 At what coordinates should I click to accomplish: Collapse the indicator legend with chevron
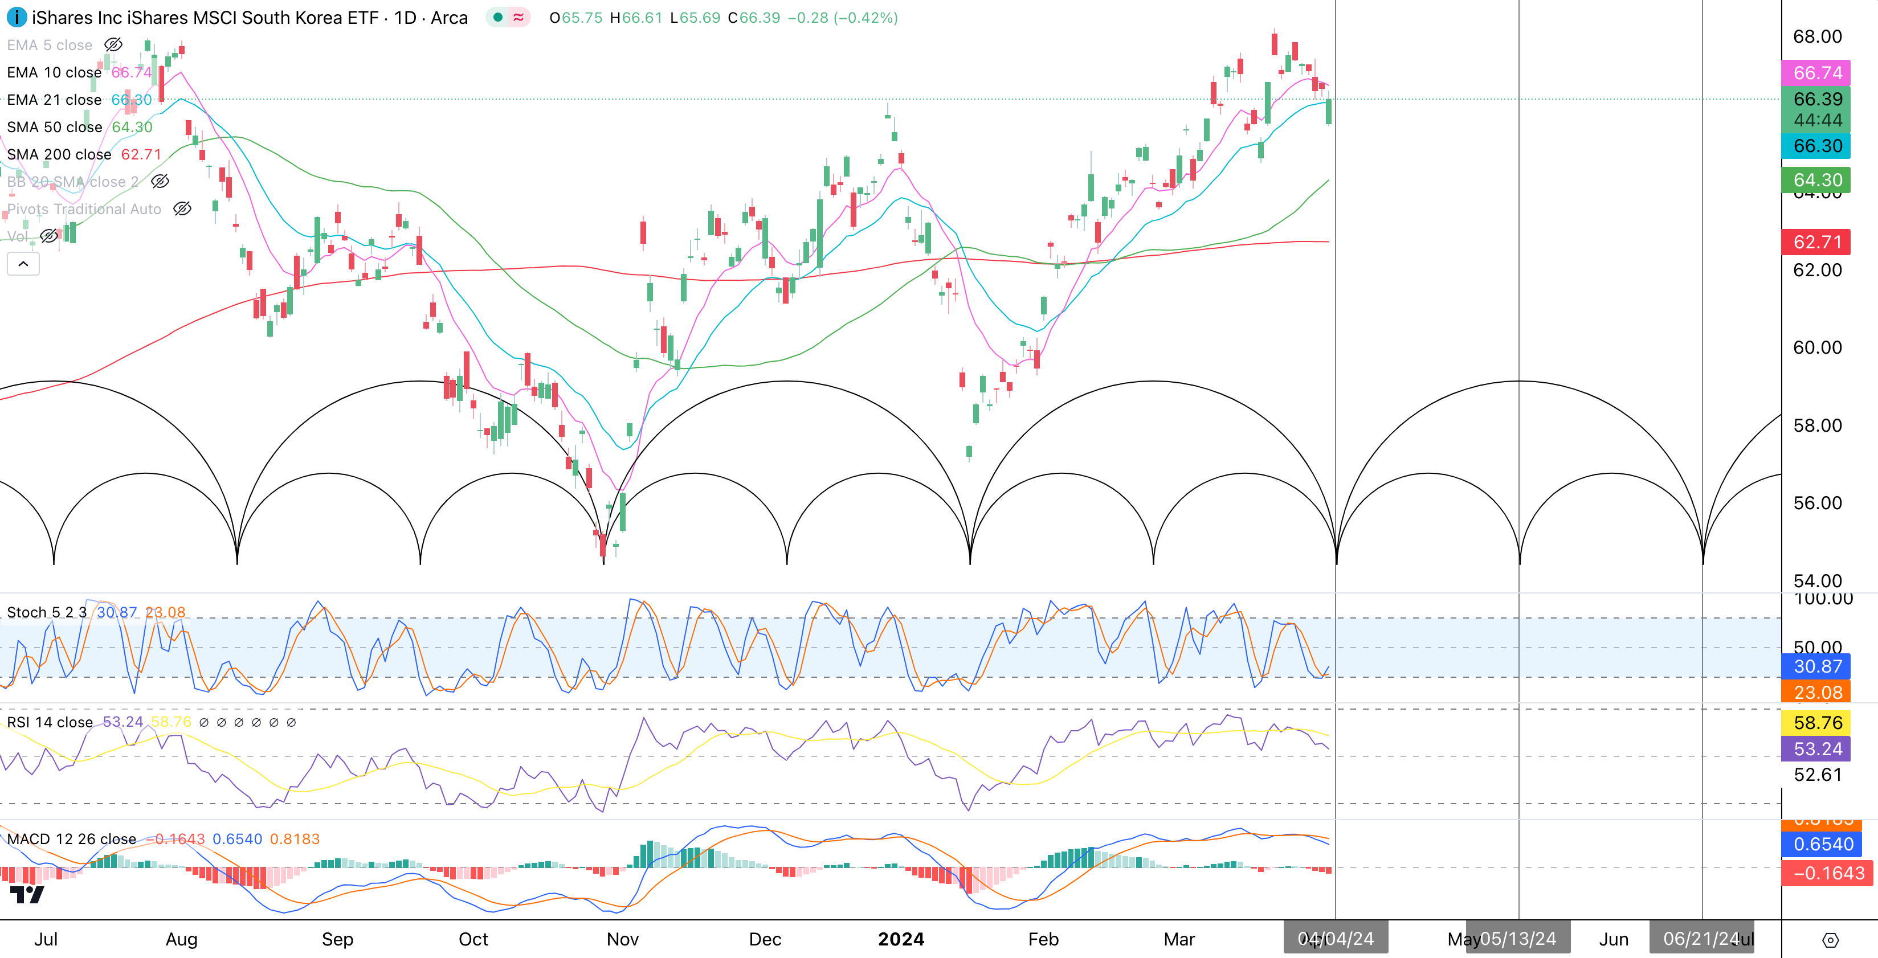23,264
